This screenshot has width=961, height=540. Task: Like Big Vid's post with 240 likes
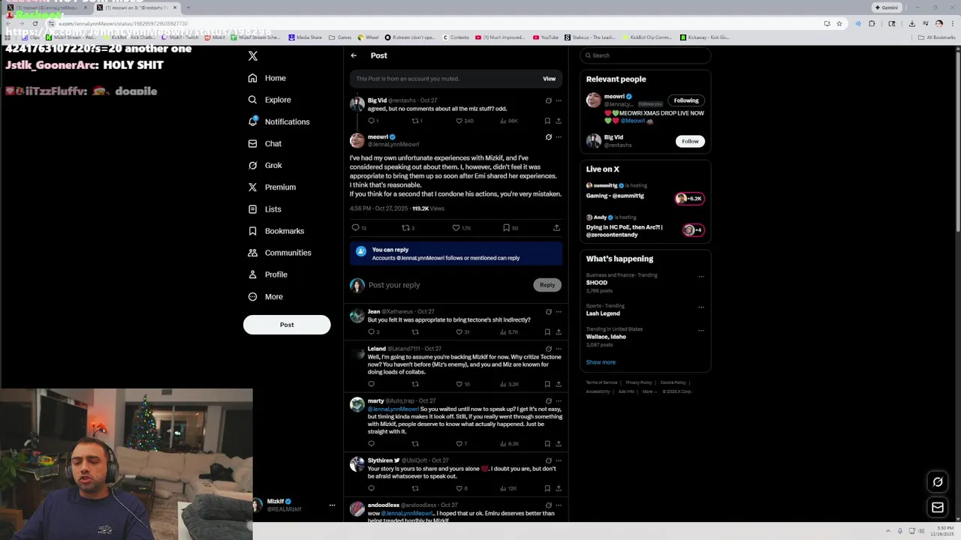[x=463, y=121]
